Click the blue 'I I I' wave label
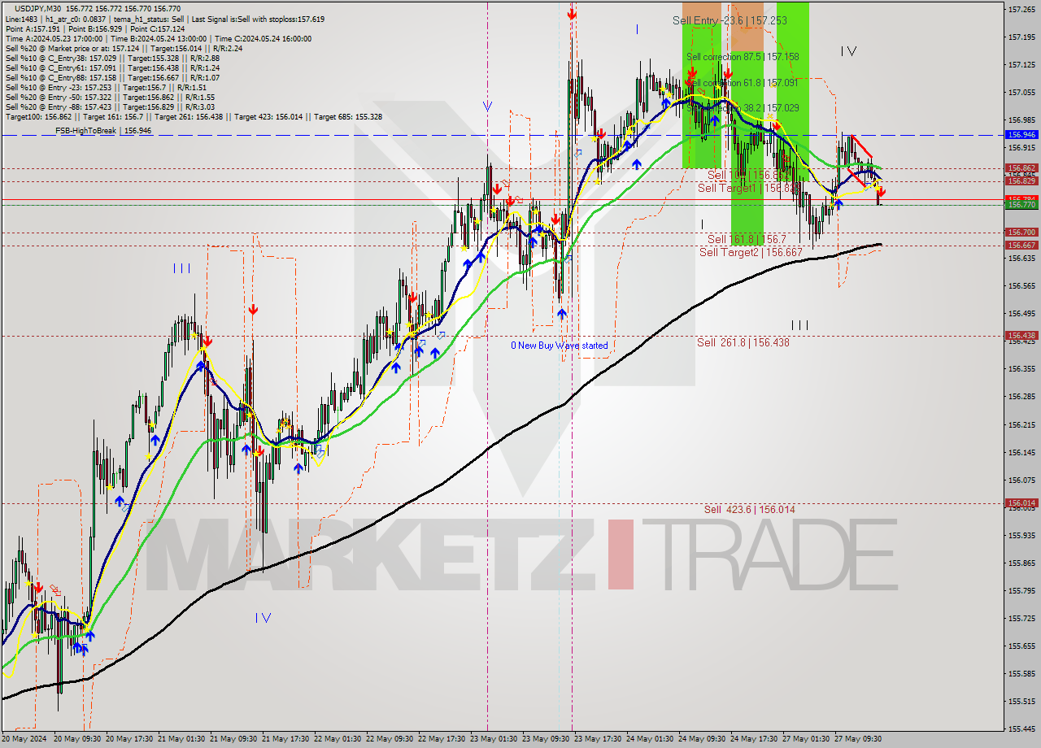 [x=181, y=267]
